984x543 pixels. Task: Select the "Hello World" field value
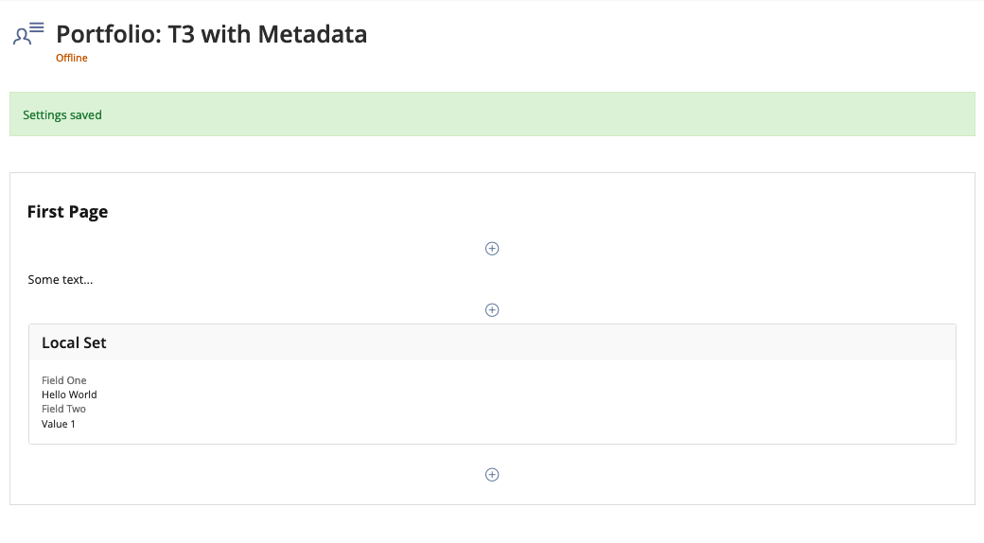tap(69, 395)
